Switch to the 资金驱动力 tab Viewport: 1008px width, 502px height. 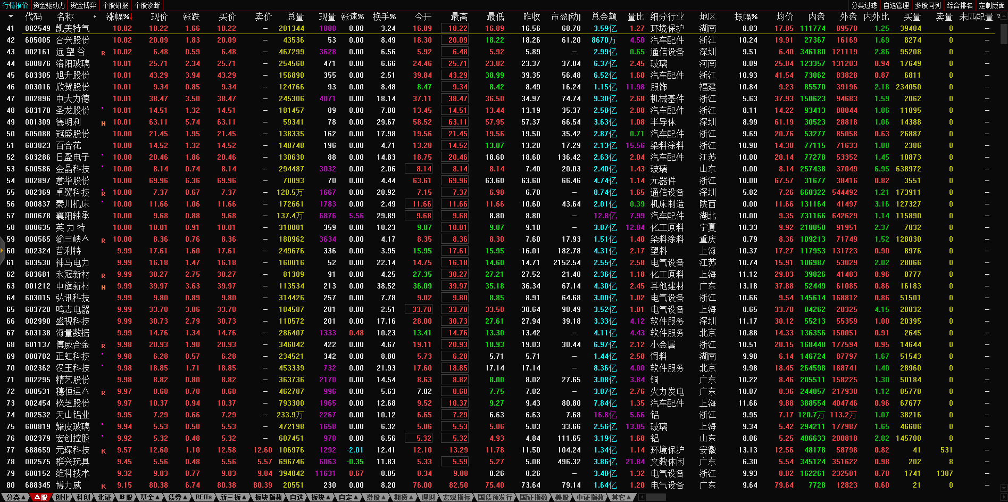tap(49, 5)
